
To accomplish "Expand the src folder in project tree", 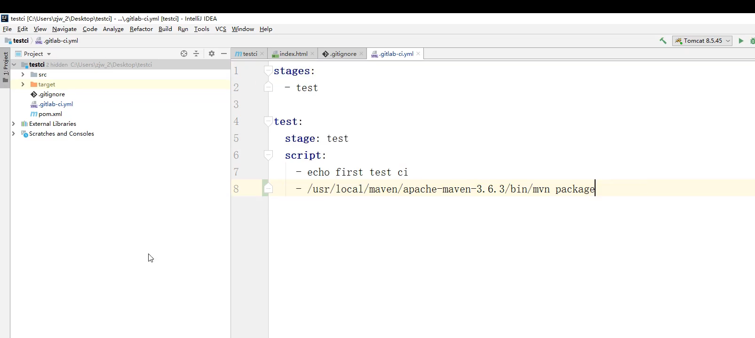I will [x=23, y=75].
